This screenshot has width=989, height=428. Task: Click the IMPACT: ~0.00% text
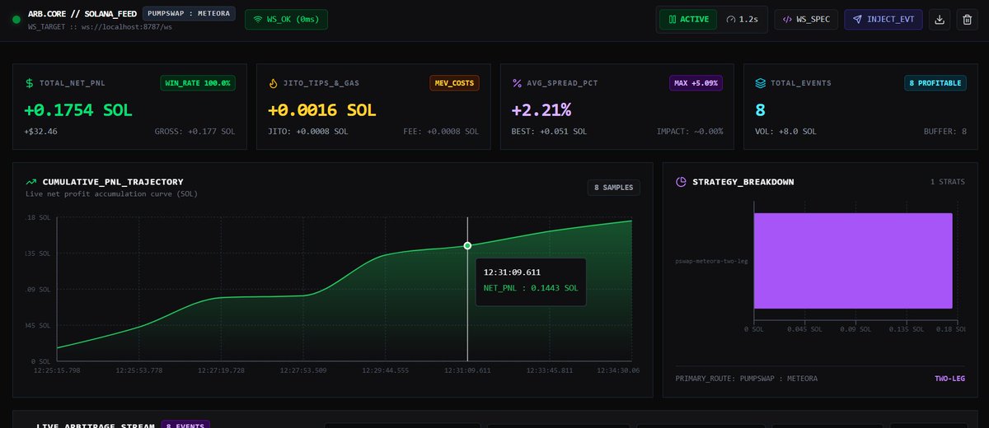point(690,132)
